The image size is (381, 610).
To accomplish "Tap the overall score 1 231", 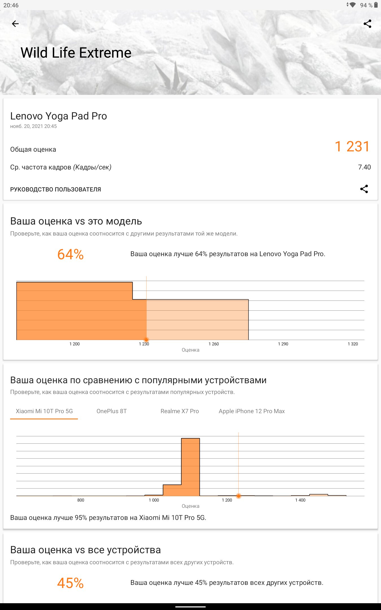I will (x=352, y=147).
